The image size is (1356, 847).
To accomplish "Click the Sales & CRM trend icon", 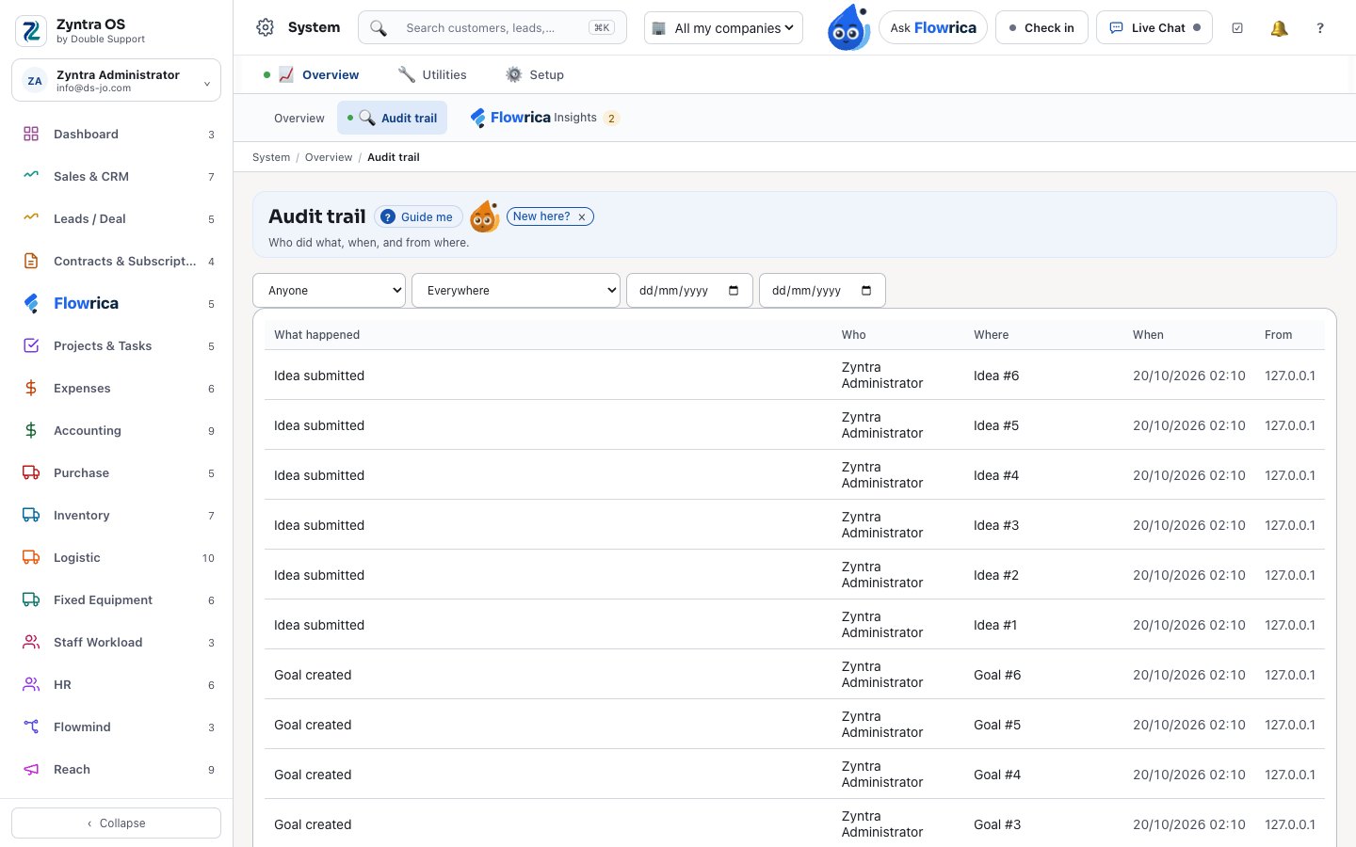I will pyautogui.click(x=31, y=176).
